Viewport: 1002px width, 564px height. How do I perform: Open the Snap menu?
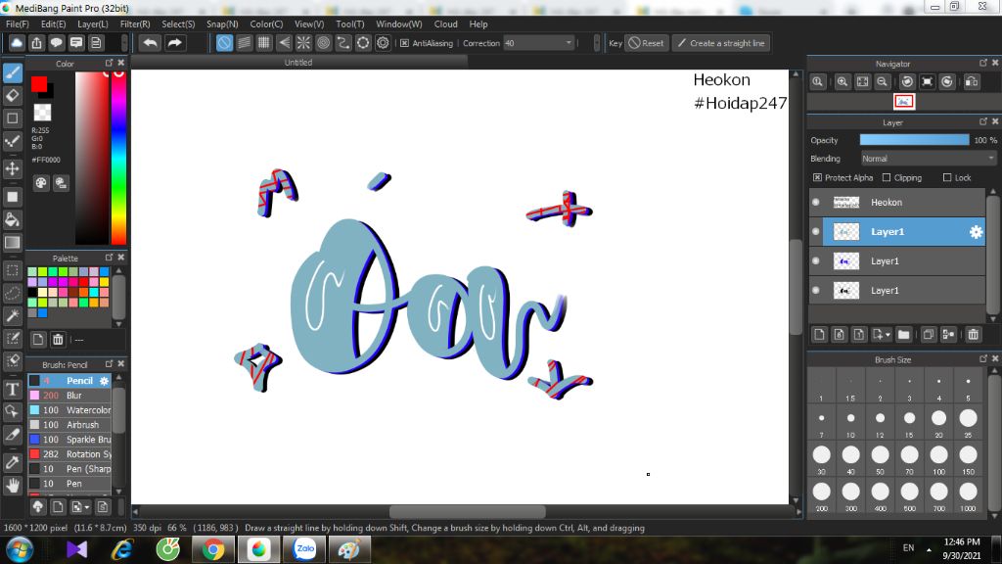pyautogui.click(x=222, y=23)
